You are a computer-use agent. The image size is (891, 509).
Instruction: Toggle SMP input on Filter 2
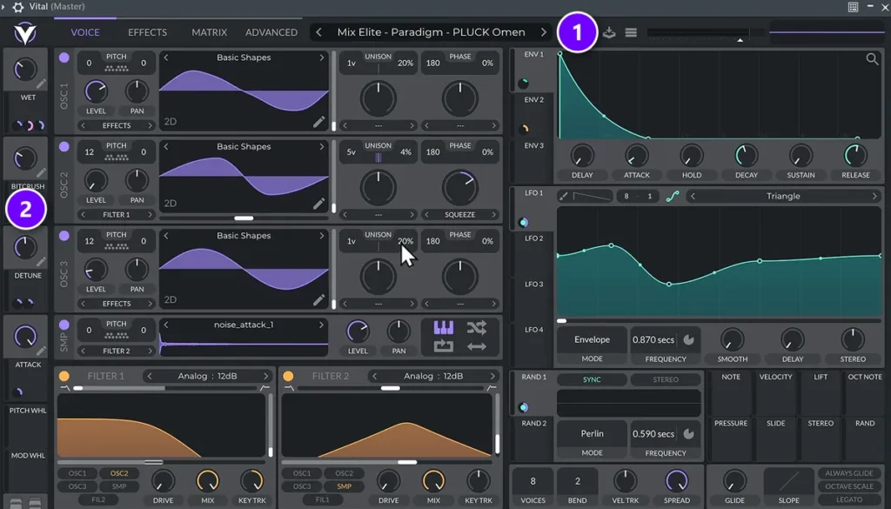tap(344, 486)
